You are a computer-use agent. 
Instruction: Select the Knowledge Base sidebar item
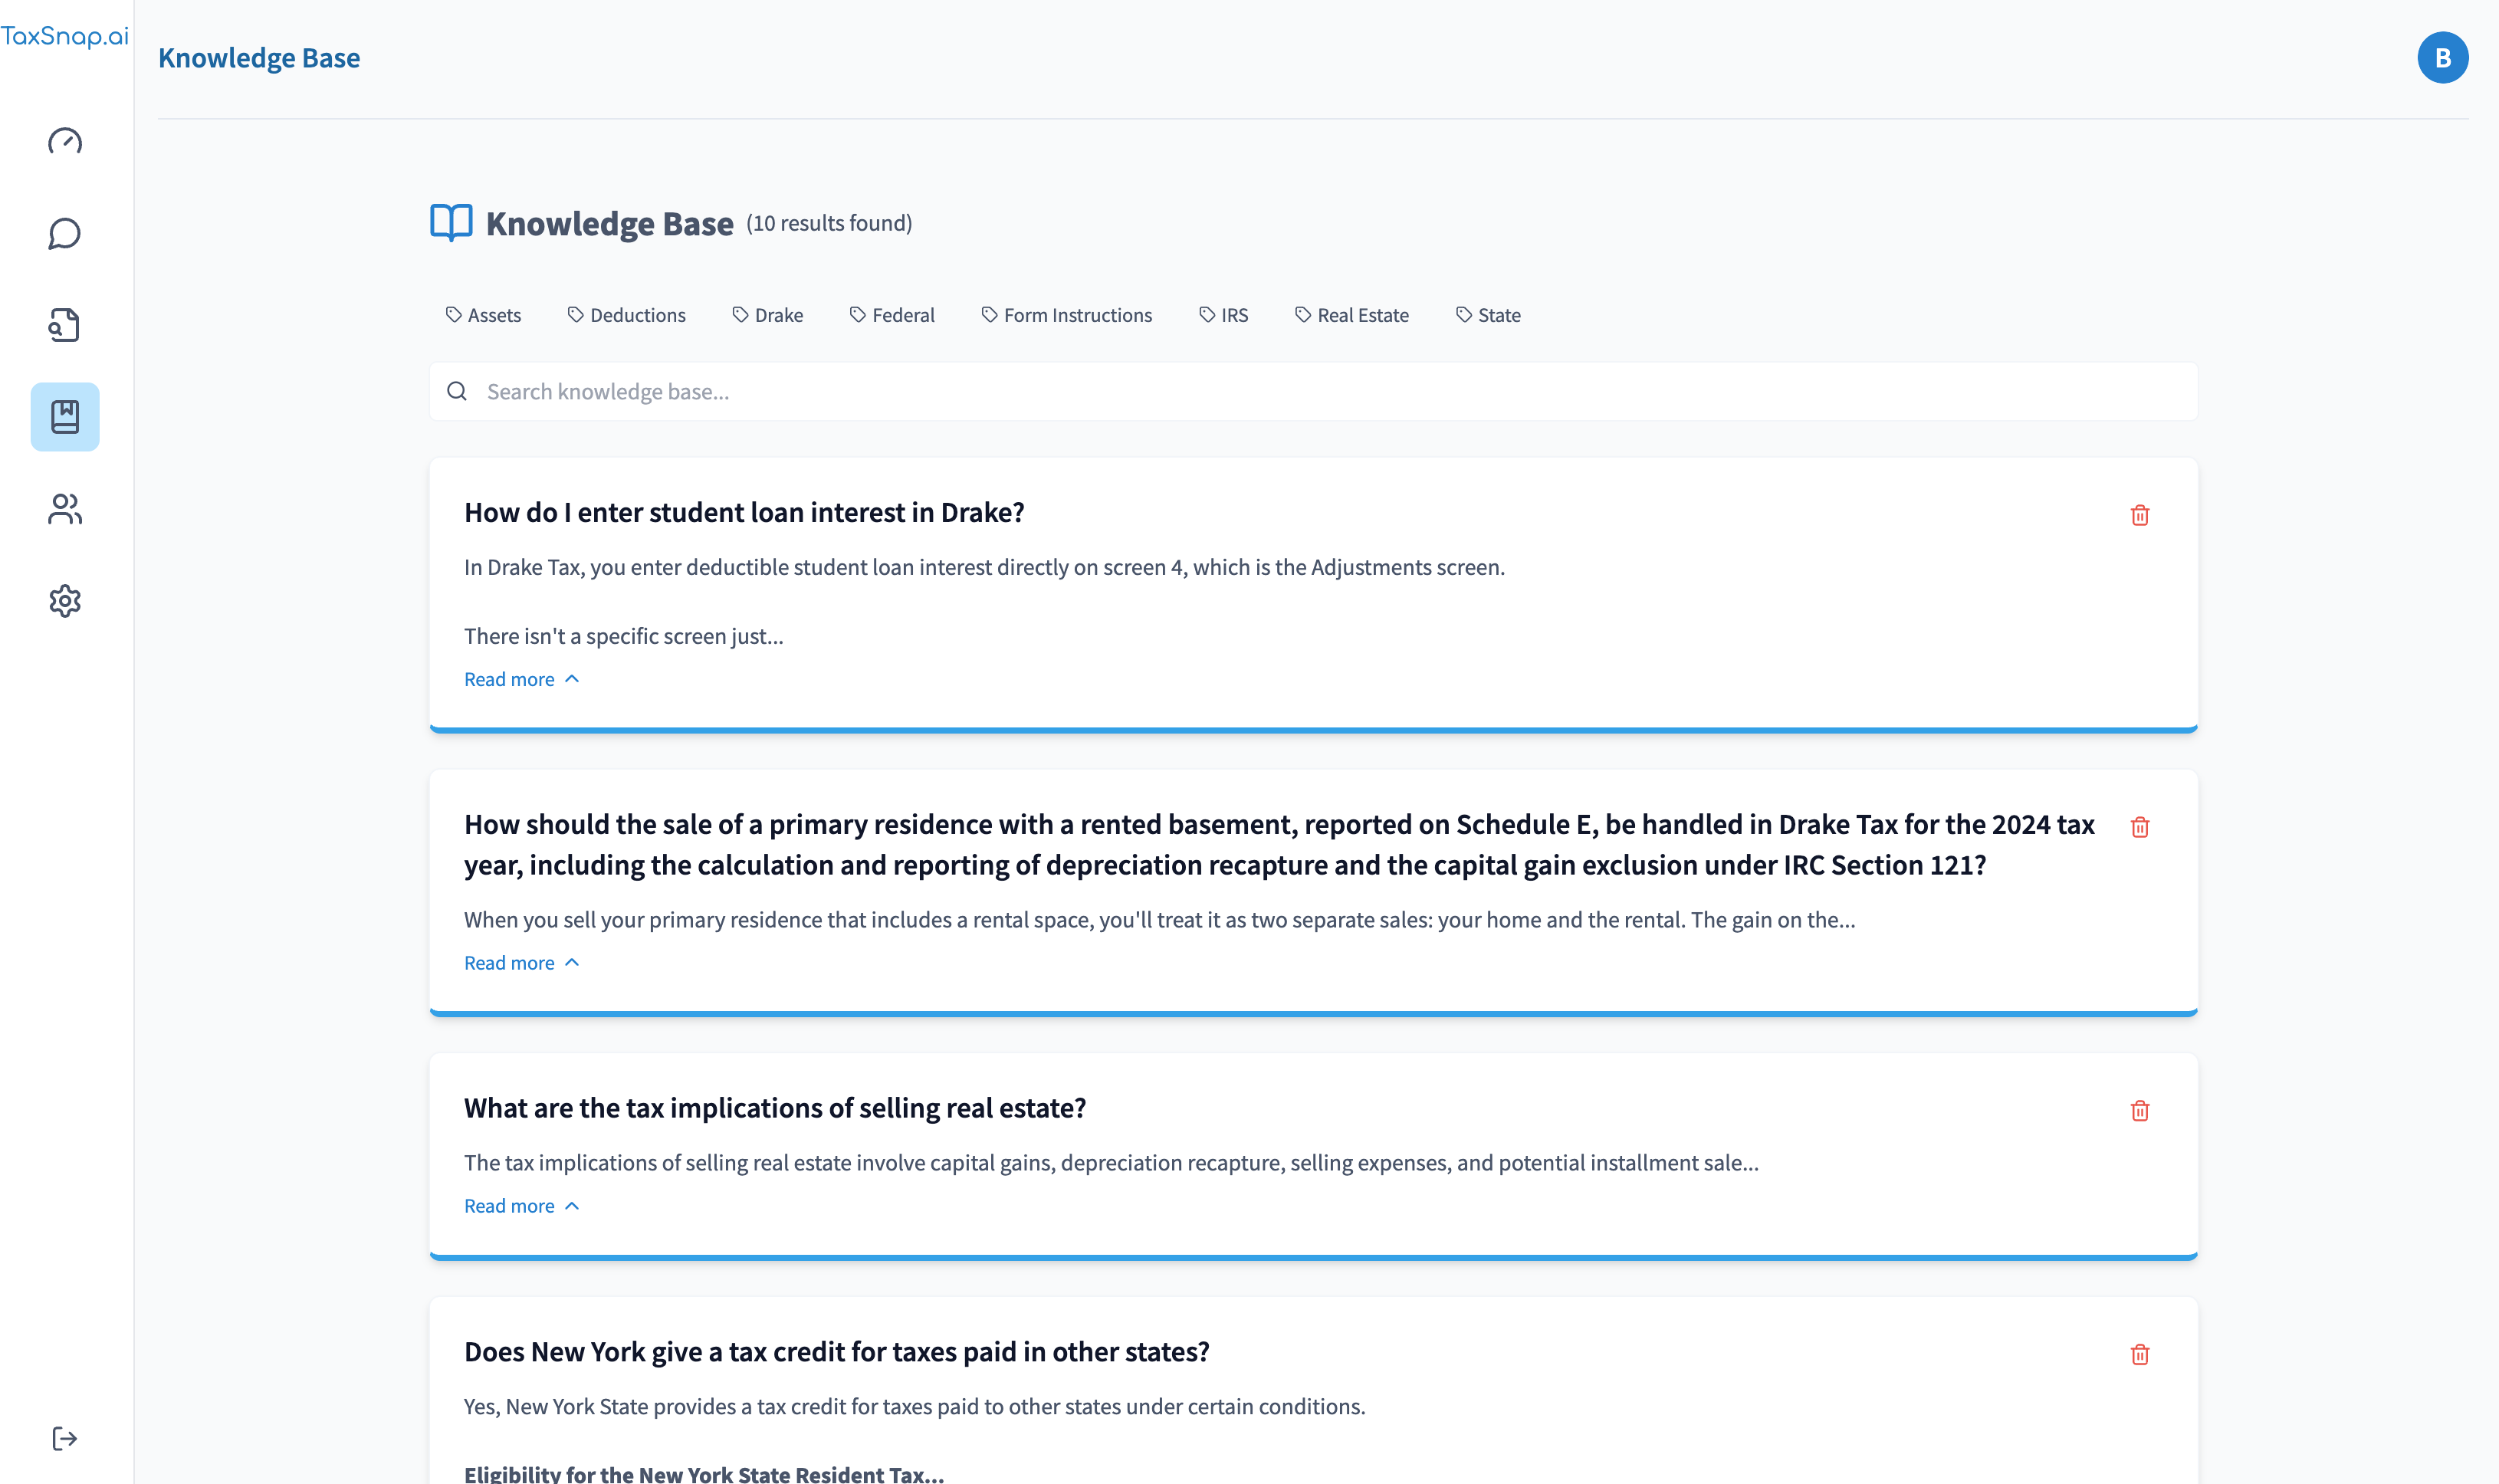65,417
